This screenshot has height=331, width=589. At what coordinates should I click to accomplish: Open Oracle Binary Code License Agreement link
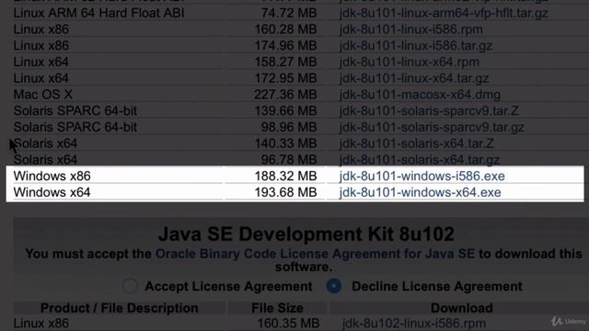[315, 254]
